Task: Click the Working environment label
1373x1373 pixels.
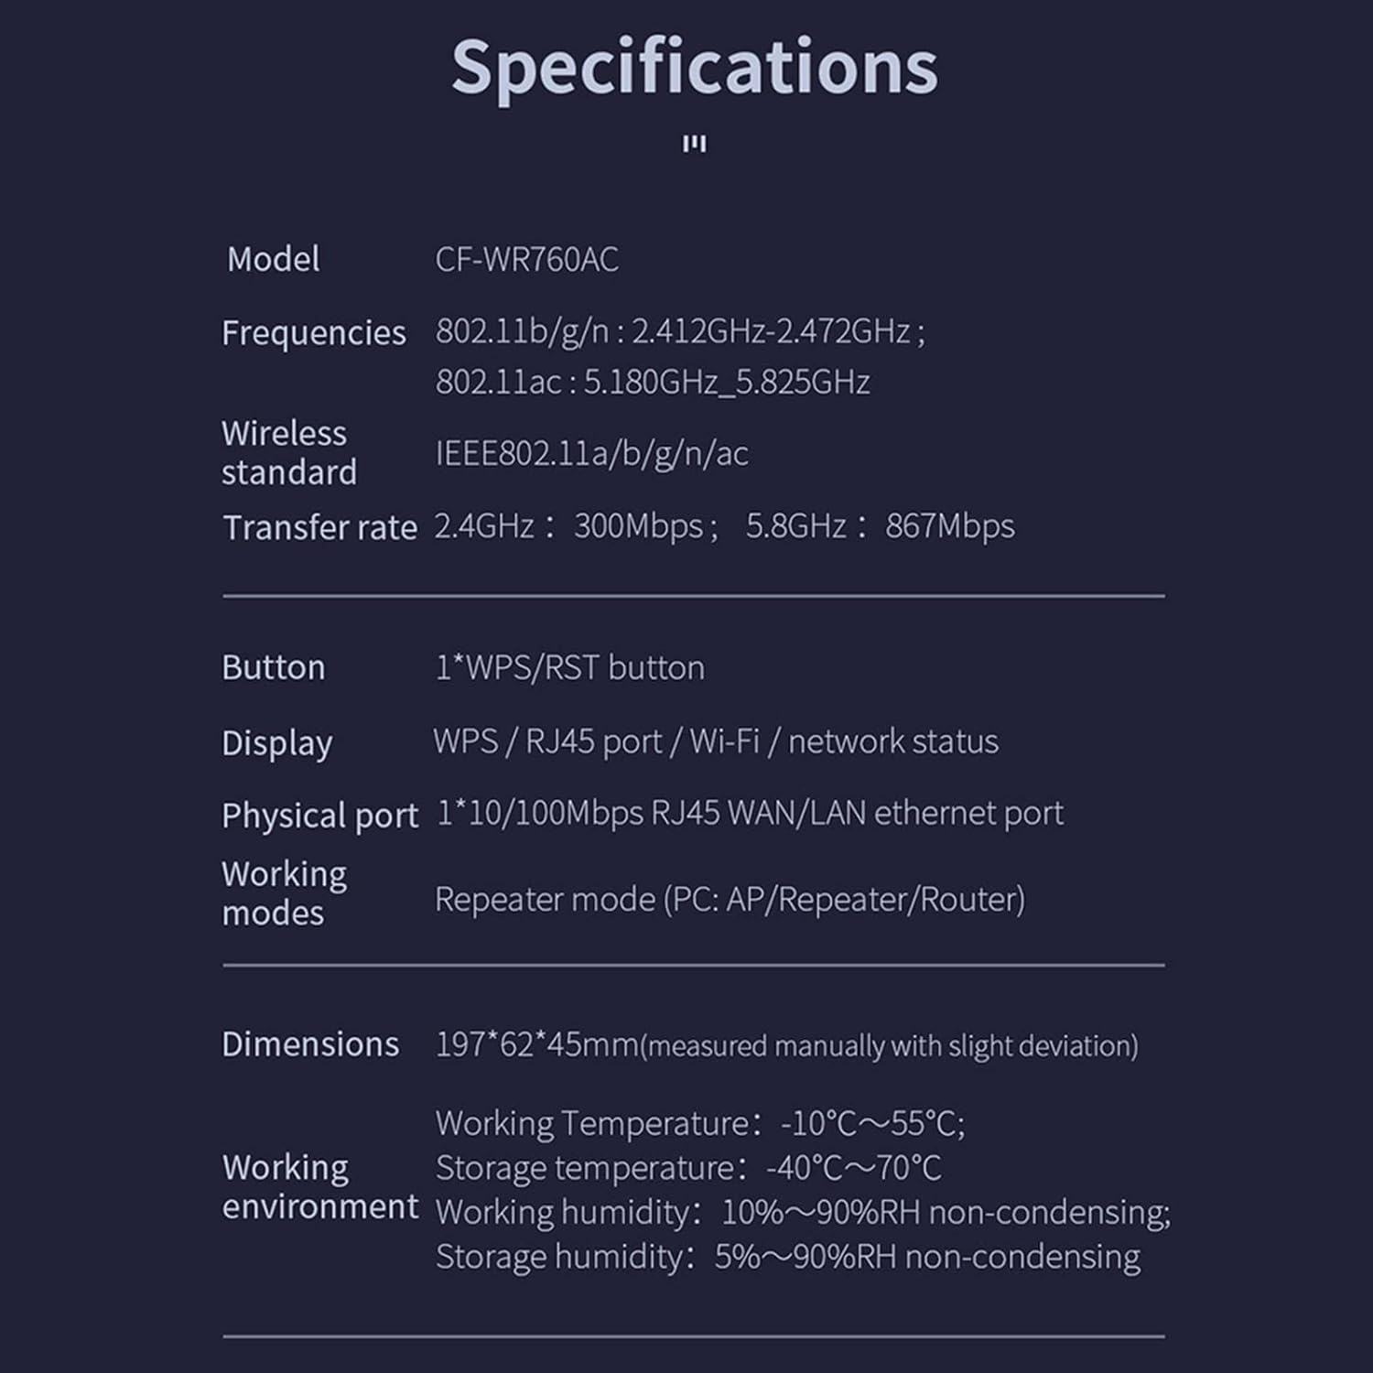Action: tap(319, 1187)
